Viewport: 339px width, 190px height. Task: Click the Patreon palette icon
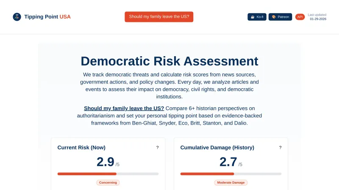[x=274, y=17]
